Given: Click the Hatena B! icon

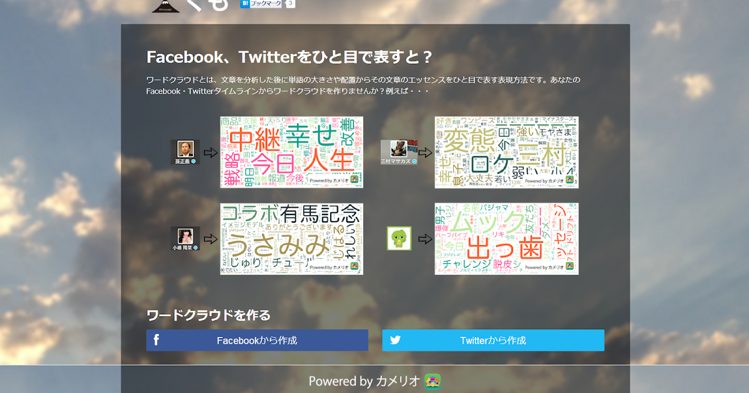Looking at the screenshot, I should pos(245,3).
